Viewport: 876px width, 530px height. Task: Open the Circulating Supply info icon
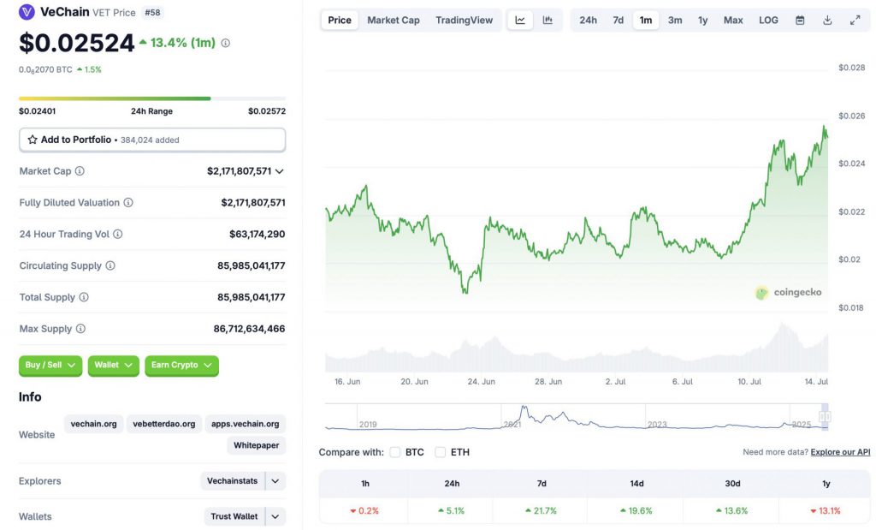tap(110, 265)
